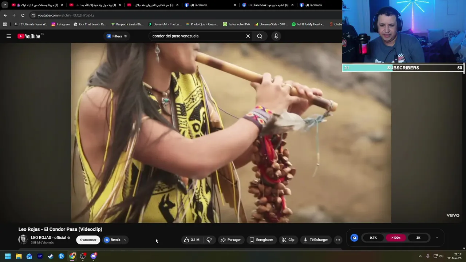Open the FC Ultimate Team W... bookmark

(x=31, y=24)
